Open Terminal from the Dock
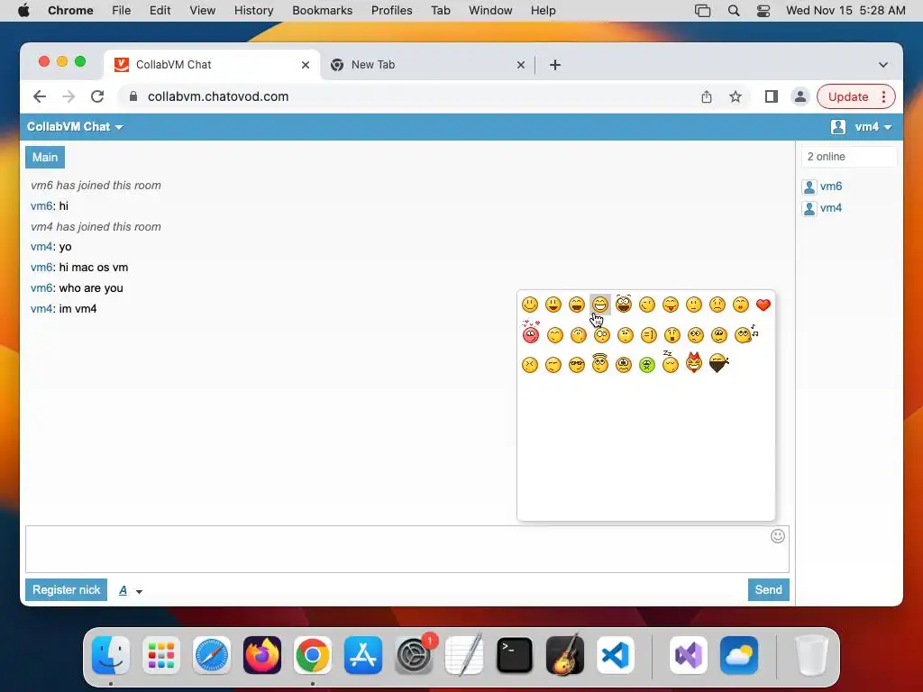 515,655
